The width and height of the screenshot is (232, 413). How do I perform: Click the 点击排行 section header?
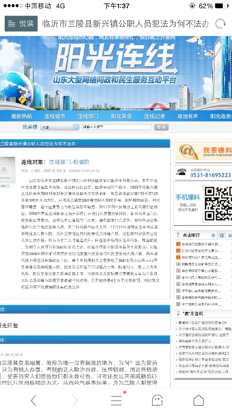click(x=191, y=235)
